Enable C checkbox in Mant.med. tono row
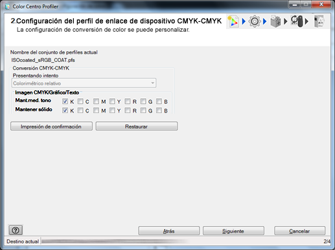 point(80,101)
